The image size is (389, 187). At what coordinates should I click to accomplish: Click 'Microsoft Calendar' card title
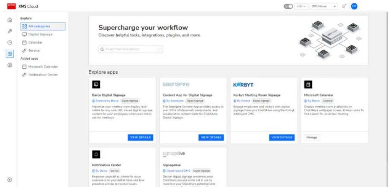point(319,95)
